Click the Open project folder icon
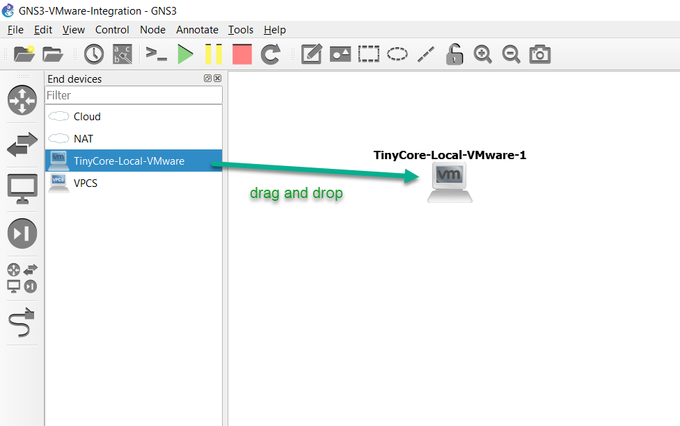 [x=53, y=54]
